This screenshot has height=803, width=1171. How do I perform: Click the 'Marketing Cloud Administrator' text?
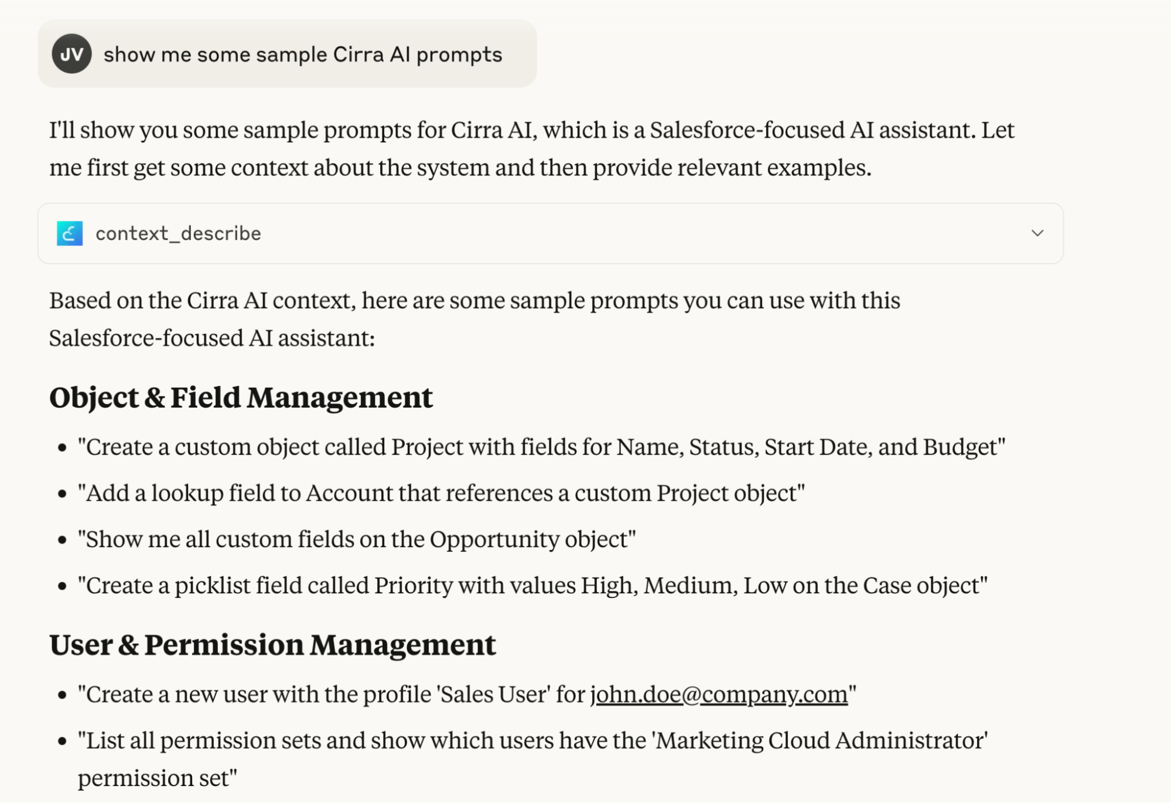pyautogui.click(x=820, y=740)
